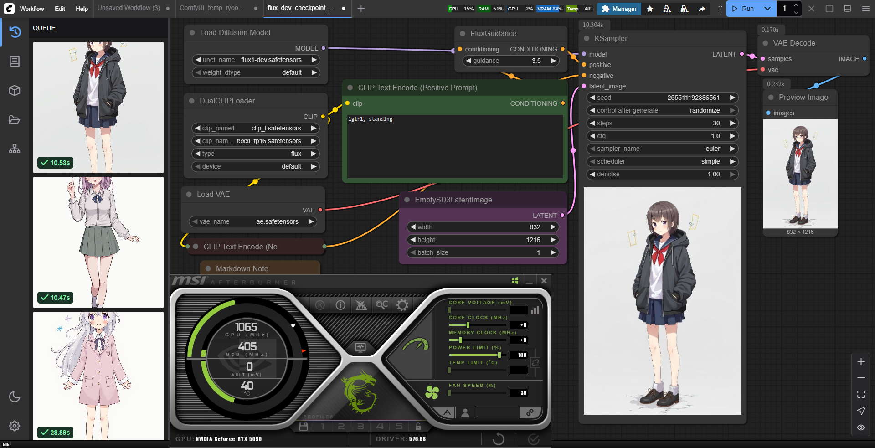Open ComfyUI Manager button
This screenshot has height=448, width=875.
coord(619,9)
